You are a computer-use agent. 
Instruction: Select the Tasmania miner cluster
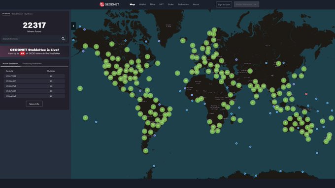[x=308, y=139]
